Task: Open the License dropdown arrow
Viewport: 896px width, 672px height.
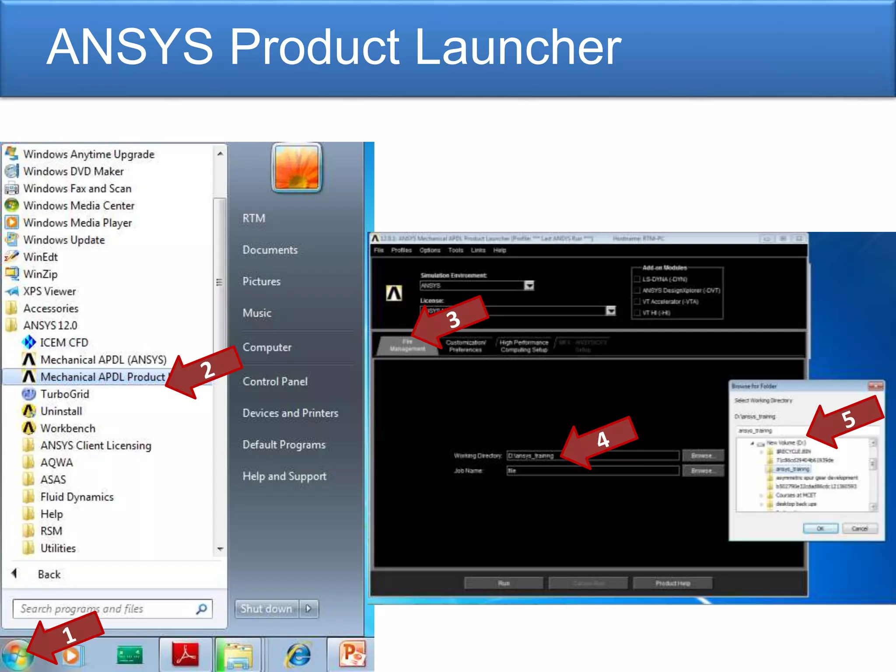Action: click(x=611, y=311)
